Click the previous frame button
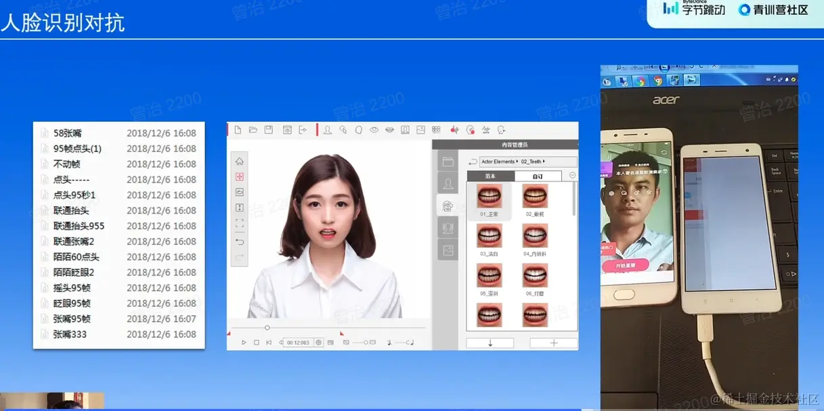 [269, 343]
